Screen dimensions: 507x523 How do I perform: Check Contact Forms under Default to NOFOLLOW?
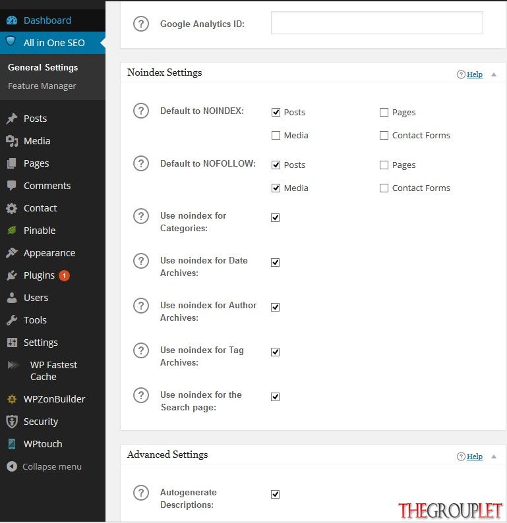tap(384, 188)
